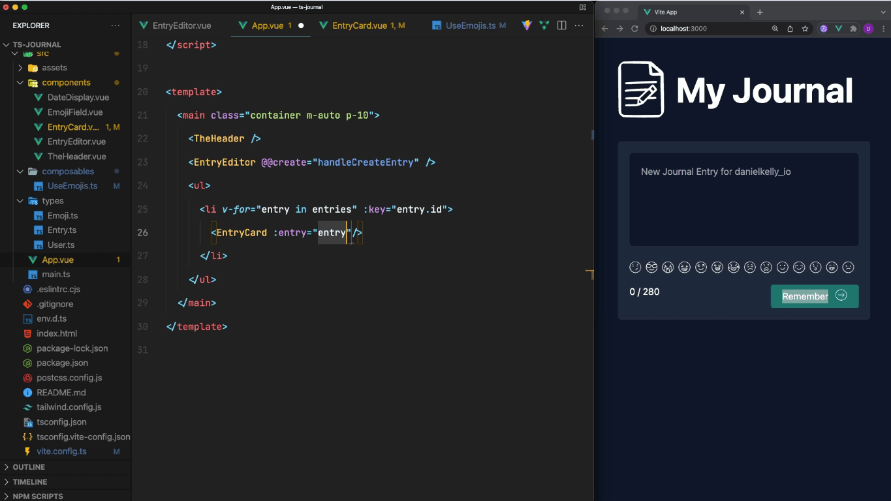Split the editor to the right
The width and height of the screenshot is (891, 501).
point(561,25)
